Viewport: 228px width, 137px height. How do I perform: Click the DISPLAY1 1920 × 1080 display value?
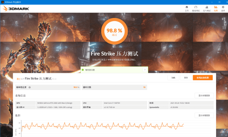tap(55, 107)
